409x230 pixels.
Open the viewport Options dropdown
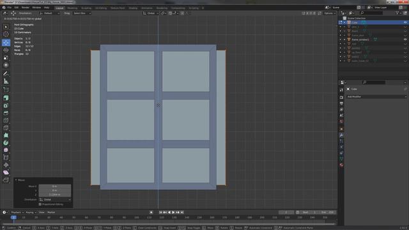[330, 13]
